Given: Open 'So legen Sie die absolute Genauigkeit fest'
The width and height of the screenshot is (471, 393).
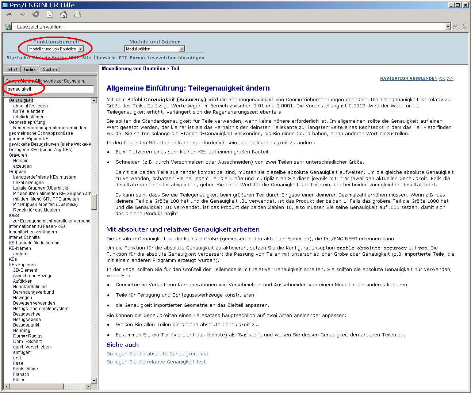Looking at the screenshot, I should point(157,354).
